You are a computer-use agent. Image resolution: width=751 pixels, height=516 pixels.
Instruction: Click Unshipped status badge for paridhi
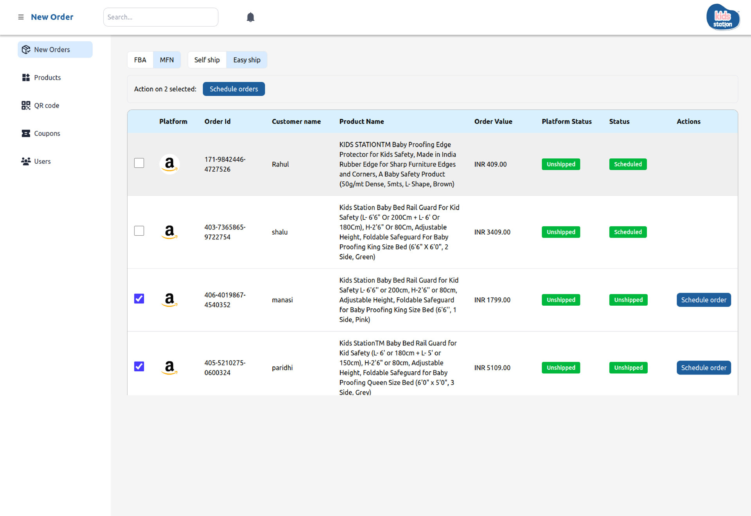pos(628,368)
